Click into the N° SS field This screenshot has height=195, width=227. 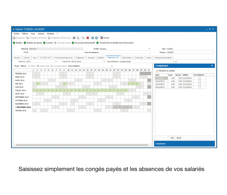tap(56, 52)
